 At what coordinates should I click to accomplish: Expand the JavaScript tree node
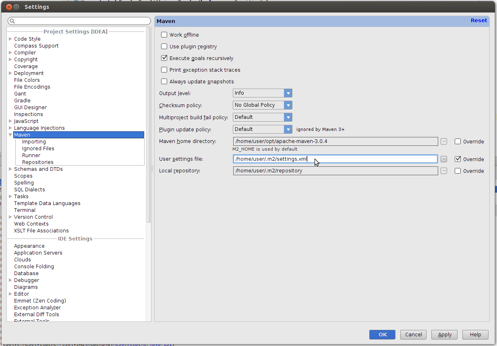10,121
